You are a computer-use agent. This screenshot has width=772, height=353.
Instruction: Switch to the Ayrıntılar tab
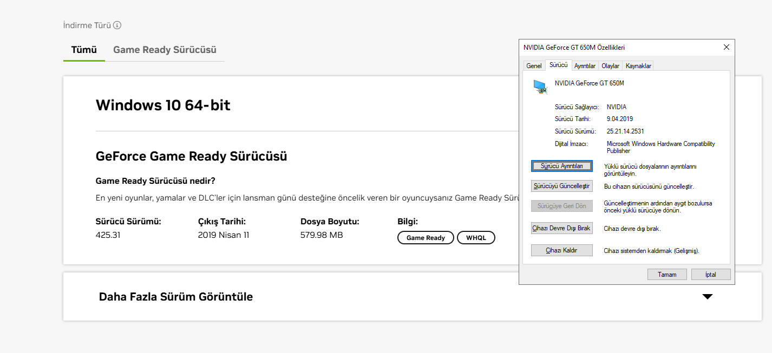click(585, 66)
